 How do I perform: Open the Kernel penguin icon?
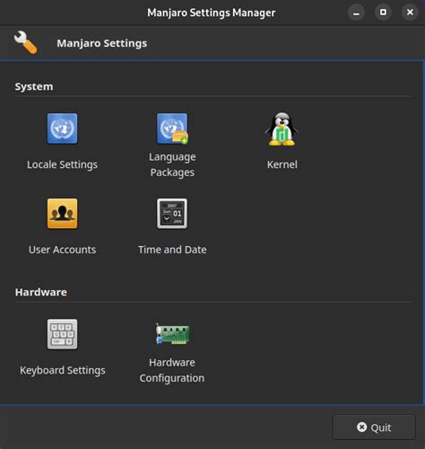(x=282, y=129)
